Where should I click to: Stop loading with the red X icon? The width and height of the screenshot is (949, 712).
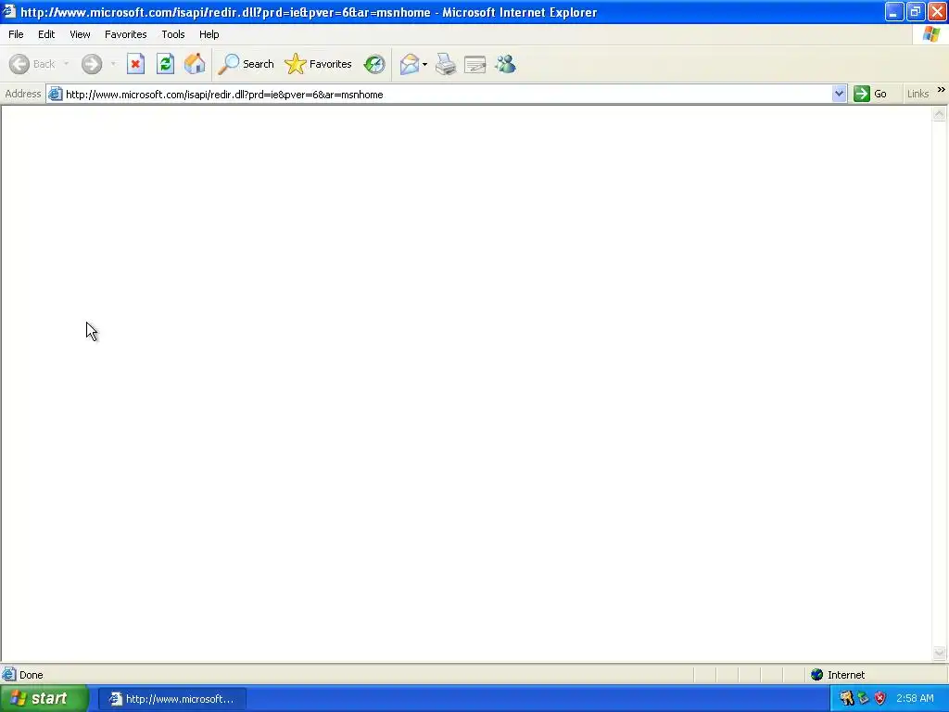[135, 64]
